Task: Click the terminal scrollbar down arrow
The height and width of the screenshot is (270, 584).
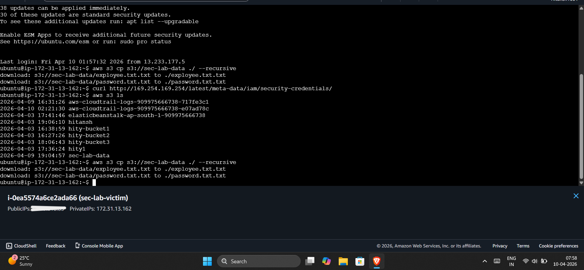Action: coord(581,183)
